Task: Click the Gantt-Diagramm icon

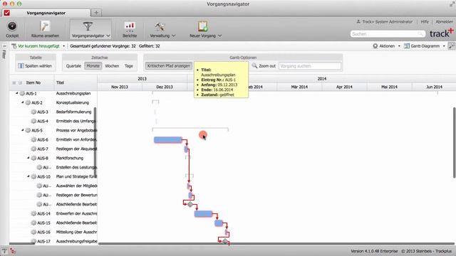Action: pyautogui.click(x=407, y=46)
